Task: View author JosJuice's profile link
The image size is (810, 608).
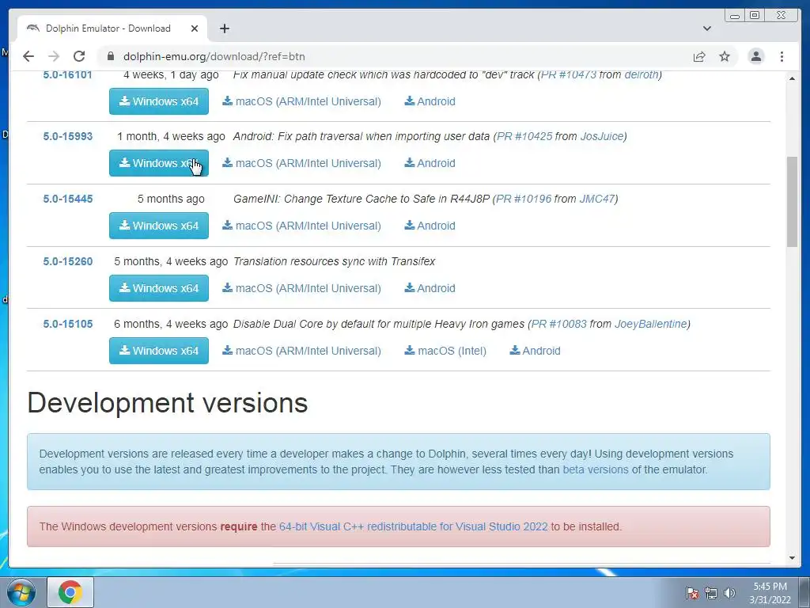Action: [602, 136]
